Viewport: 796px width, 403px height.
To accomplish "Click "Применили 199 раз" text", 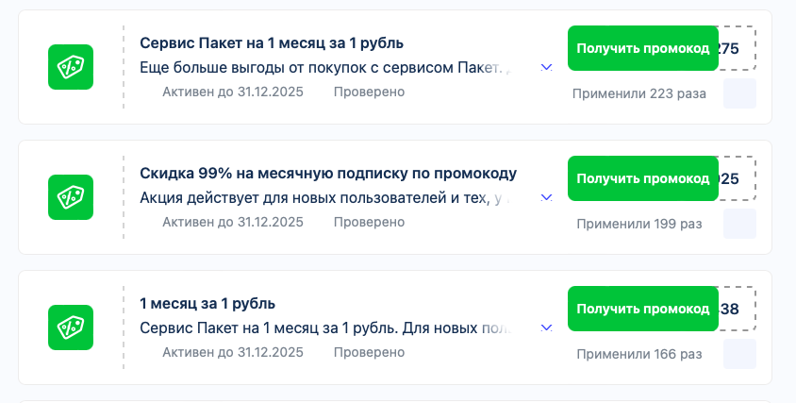I will point(639,224).
